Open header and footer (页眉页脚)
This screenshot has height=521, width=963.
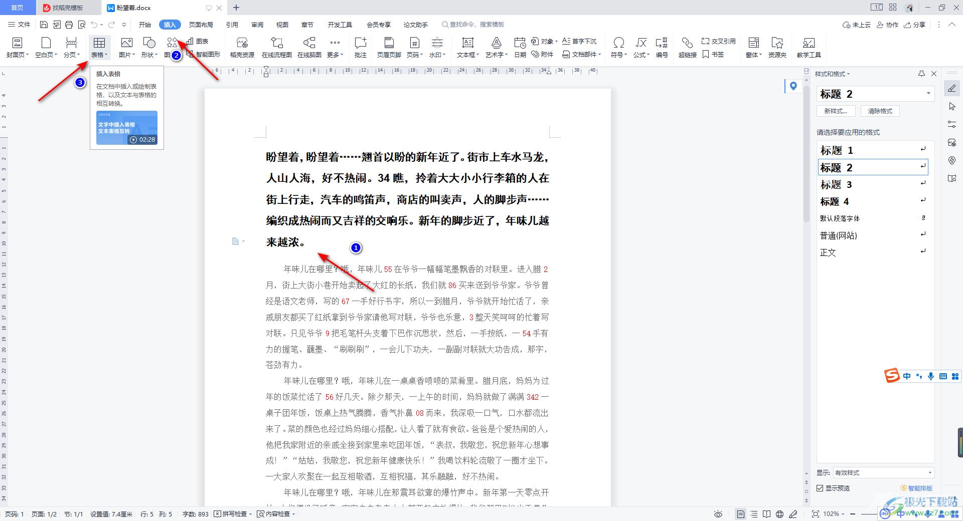tap(389, 48)
